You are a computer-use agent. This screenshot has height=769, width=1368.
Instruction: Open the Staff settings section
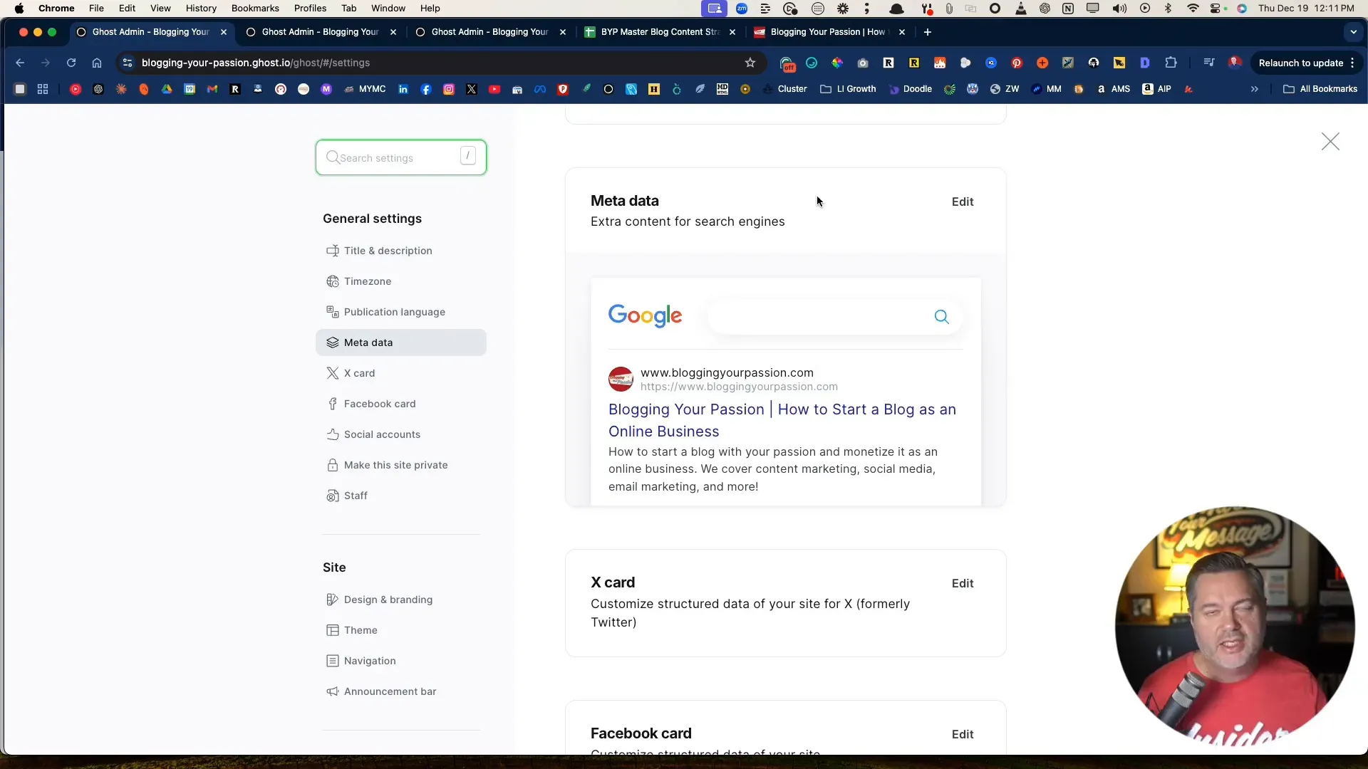[356, 496]
